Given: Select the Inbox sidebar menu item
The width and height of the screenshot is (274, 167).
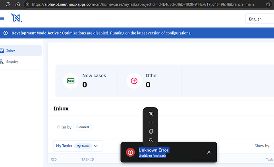Looking at the screenshot, I should point(20,50).
